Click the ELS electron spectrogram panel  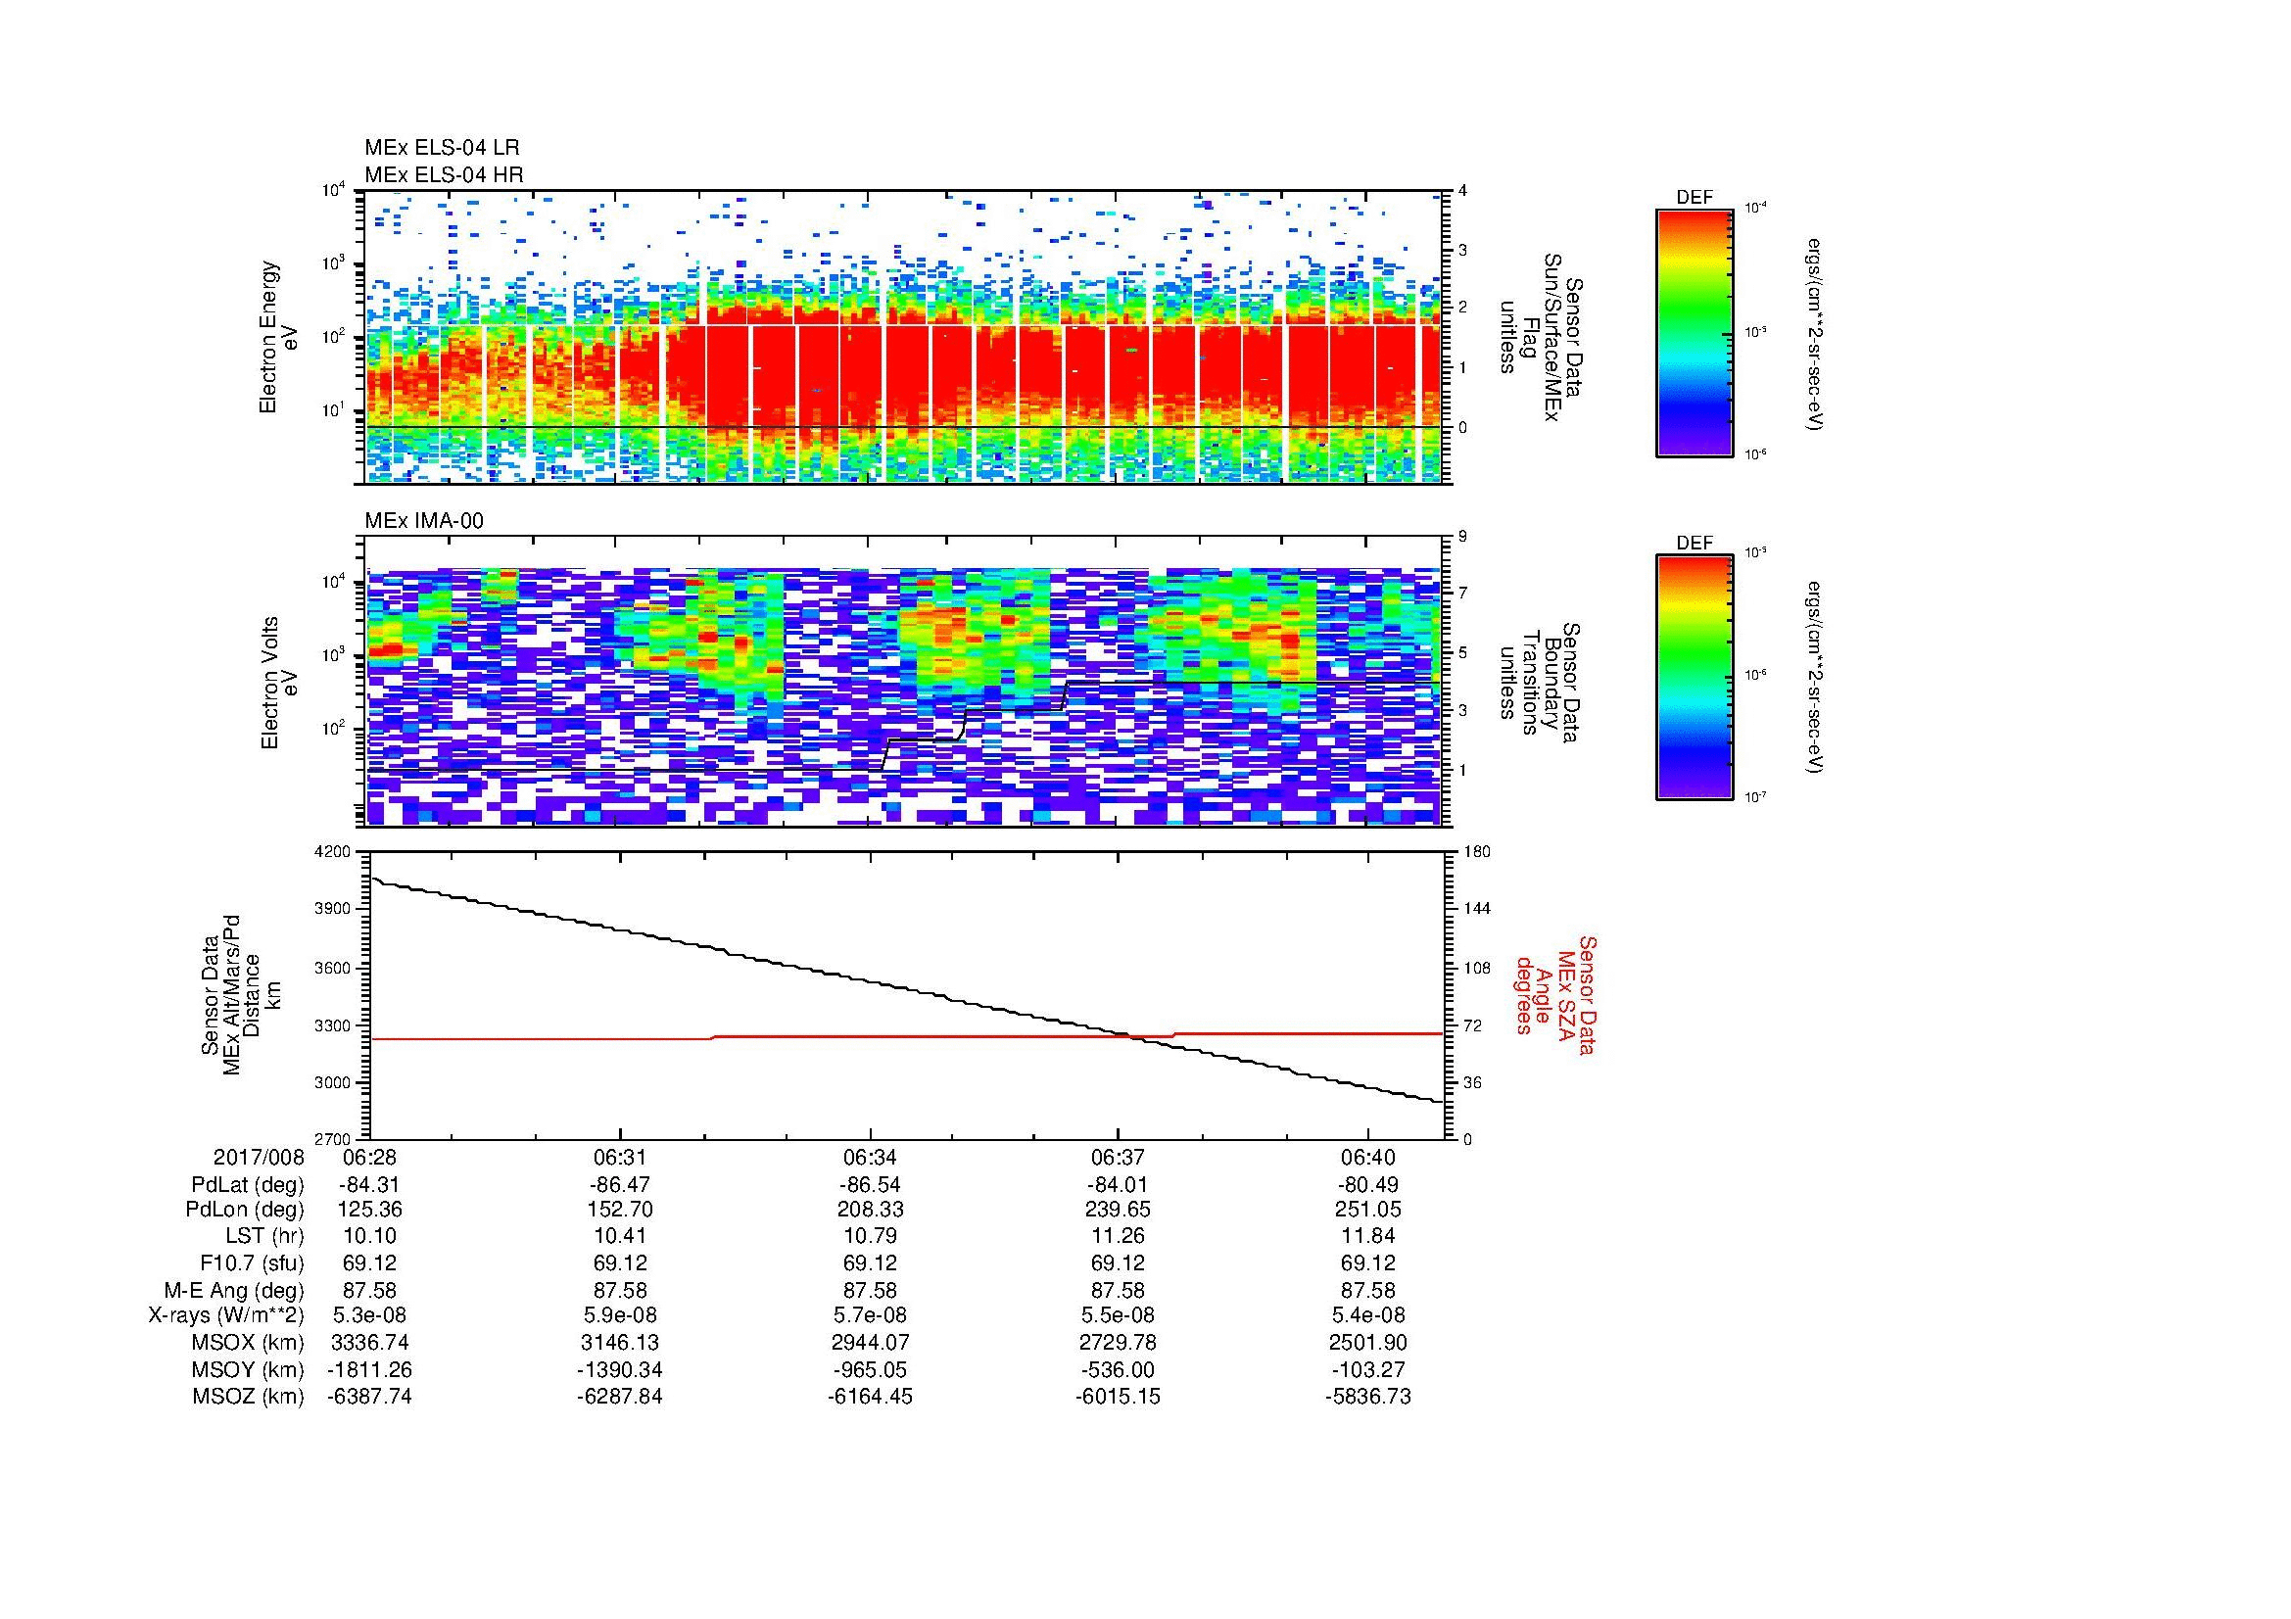point(906,337)
